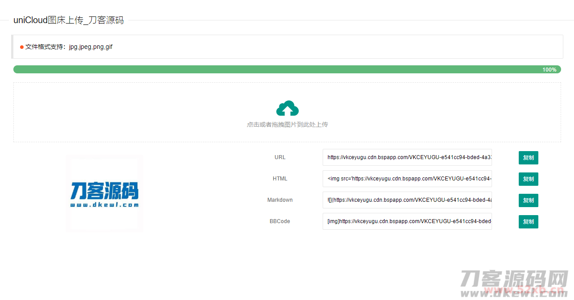Screen dimensions: 574x300
Task: Select the BBCode img field
Action: 407,221
